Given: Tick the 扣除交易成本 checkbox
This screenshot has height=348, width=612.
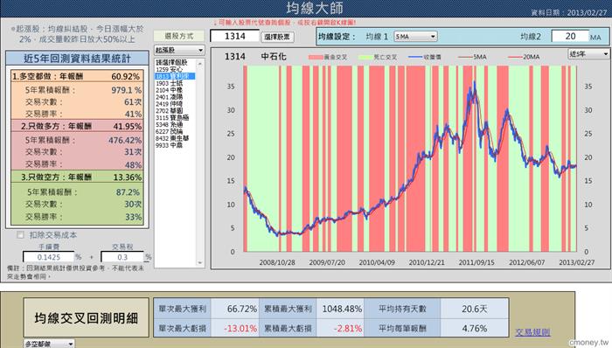Looking at the screenshot, I should click(x=20, y=235).
